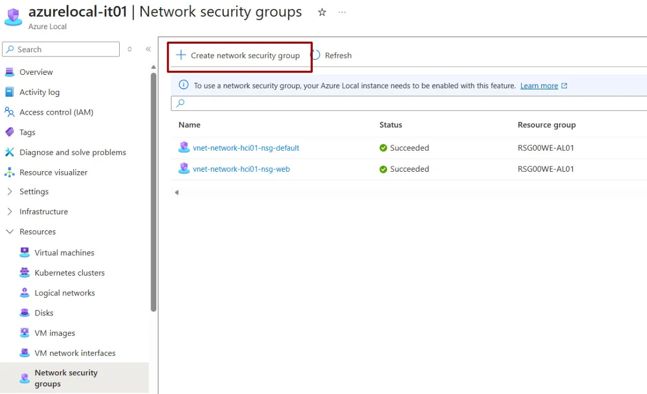Click the Refresh button label
Viewport: 647px width, 394px height.
(338, 55)
